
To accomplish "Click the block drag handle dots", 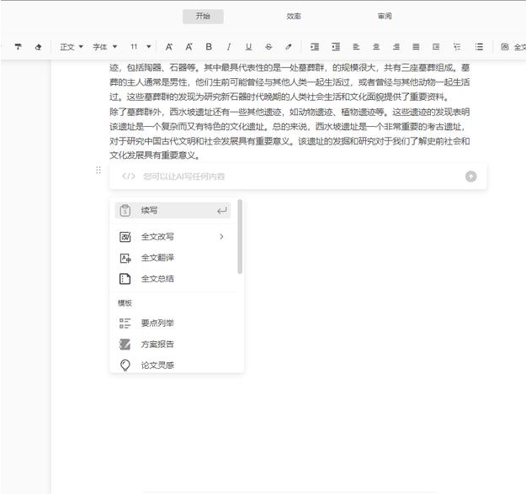I will pos(98,171).
